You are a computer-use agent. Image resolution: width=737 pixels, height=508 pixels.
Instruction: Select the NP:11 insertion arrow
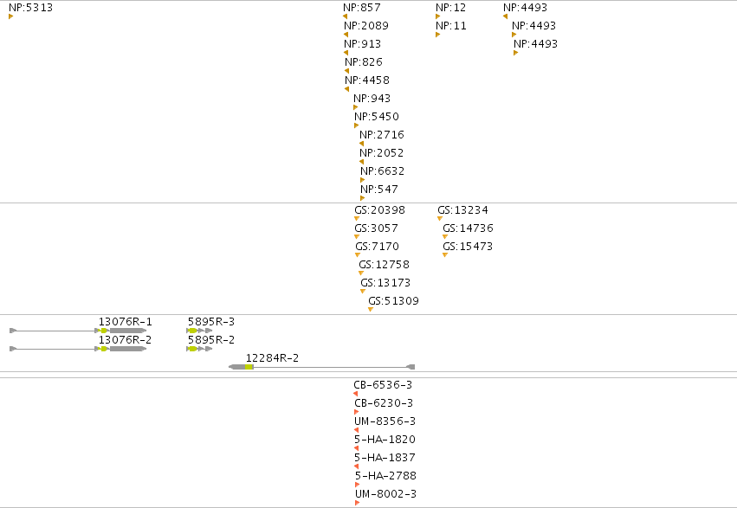tap(437, 35)
